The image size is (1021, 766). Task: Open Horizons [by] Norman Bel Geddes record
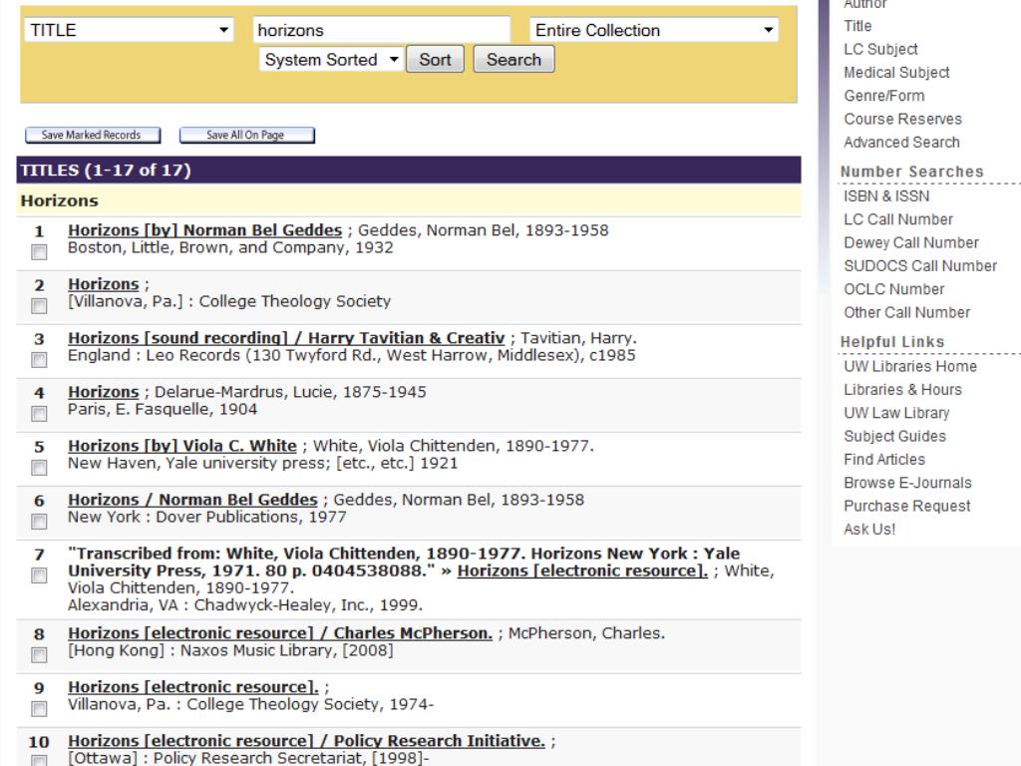click(205, 230)
